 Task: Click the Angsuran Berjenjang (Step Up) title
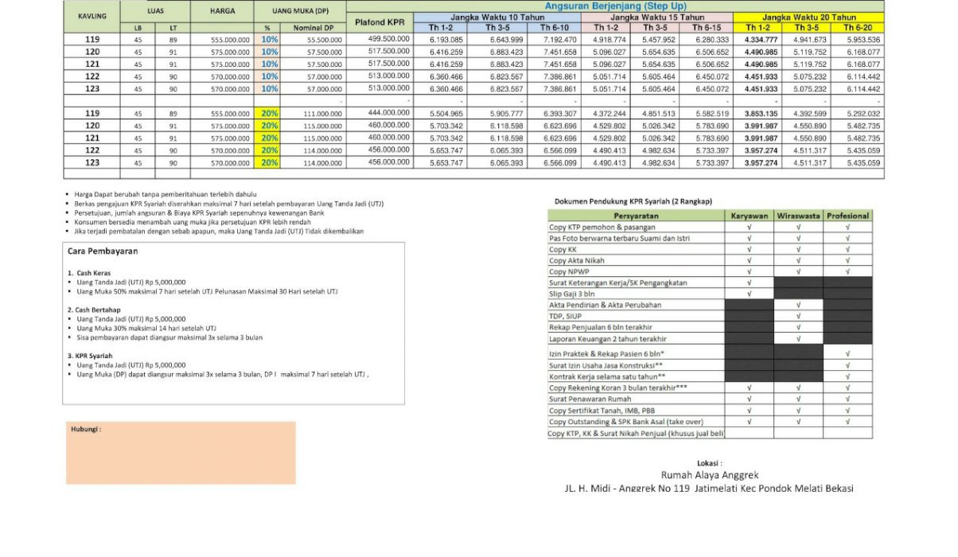point(615,6)
